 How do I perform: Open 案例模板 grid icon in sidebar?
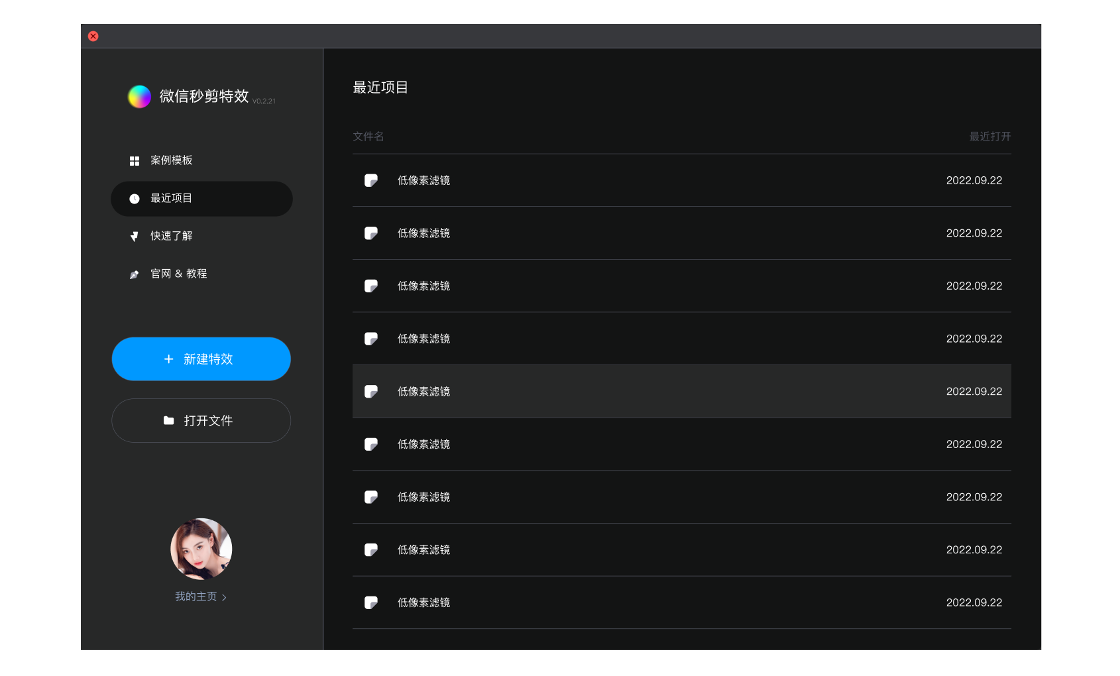[x=135, y=161]
